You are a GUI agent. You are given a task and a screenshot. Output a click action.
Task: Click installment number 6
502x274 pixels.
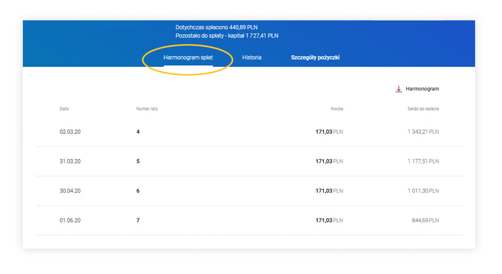click(138, 191)
